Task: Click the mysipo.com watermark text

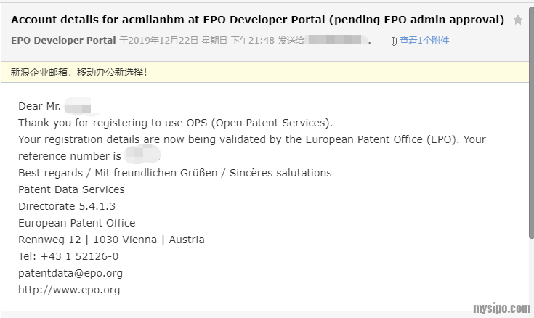Action: (501, 309)
